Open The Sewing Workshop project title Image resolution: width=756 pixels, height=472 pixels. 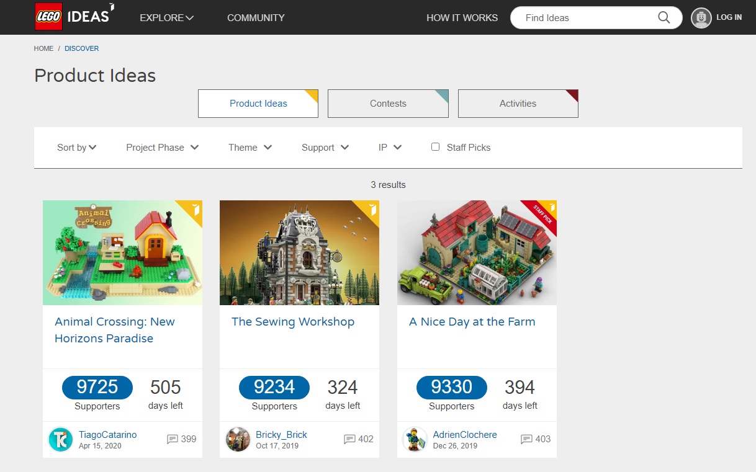click(293, 322)
